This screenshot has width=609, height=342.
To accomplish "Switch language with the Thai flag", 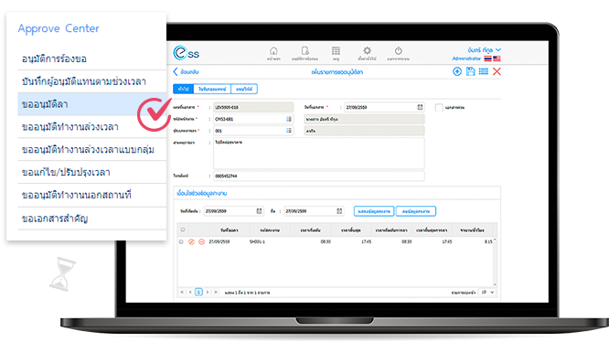I will pos(487,59).
